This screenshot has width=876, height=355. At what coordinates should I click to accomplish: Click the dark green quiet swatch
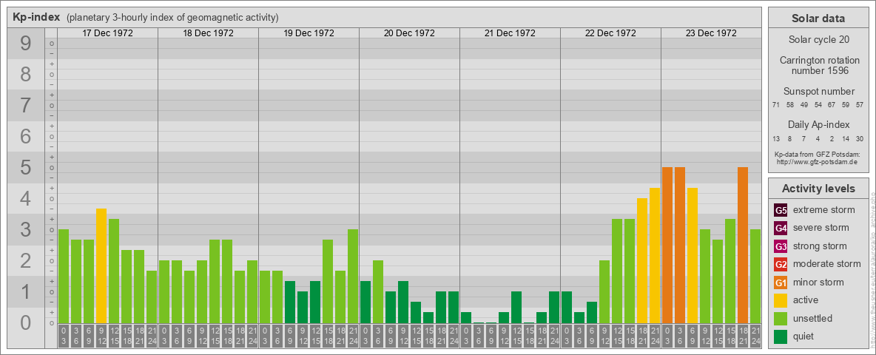[781, 337]
